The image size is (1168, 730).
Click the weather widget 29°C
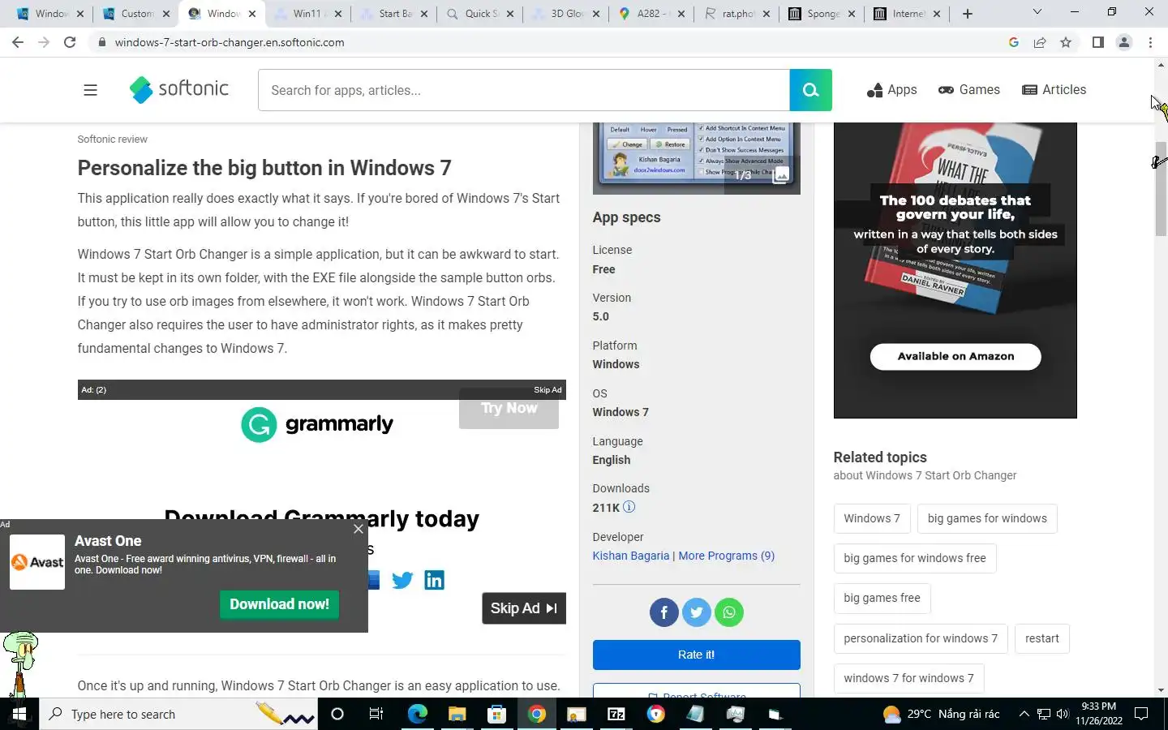941,714
